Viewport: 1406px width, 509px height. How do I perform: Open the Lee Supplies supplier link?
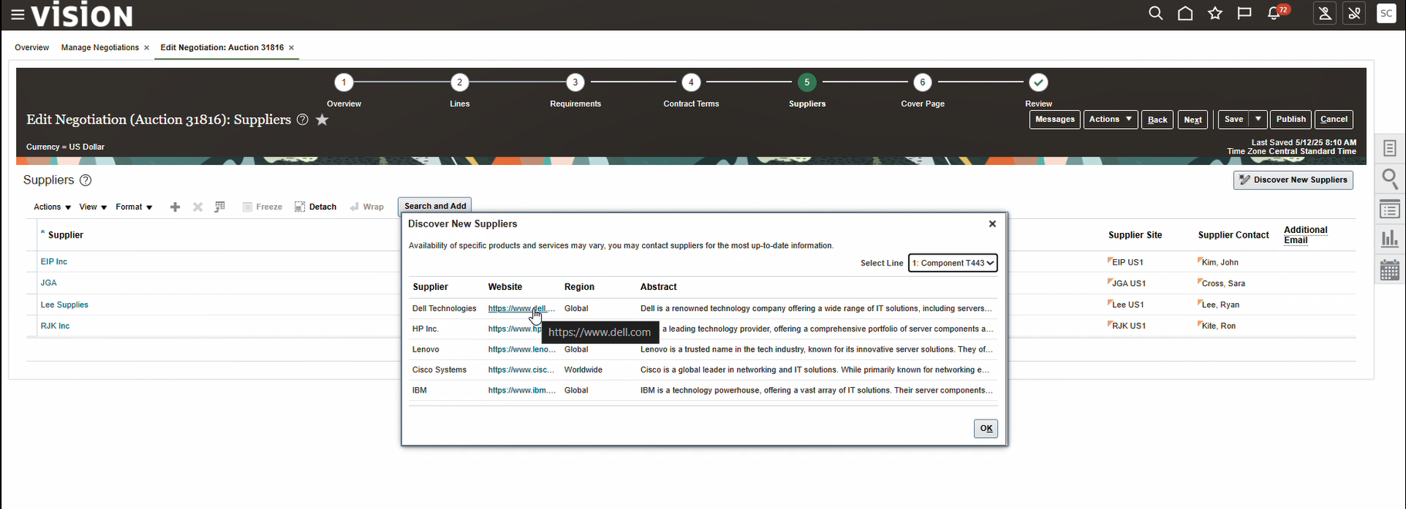[x=64, y=305]
